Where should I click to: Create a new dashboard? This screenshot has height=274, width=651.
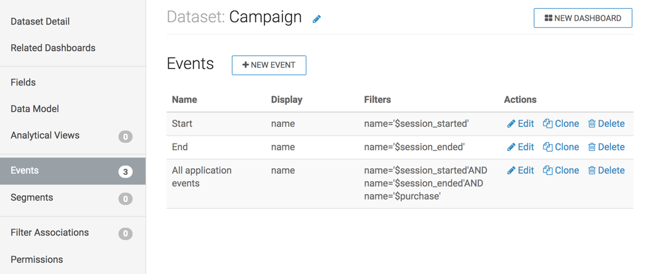click(x=583, y=18)
